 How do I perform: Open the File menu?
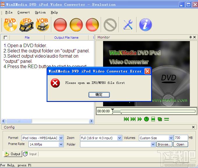[9, 13]
